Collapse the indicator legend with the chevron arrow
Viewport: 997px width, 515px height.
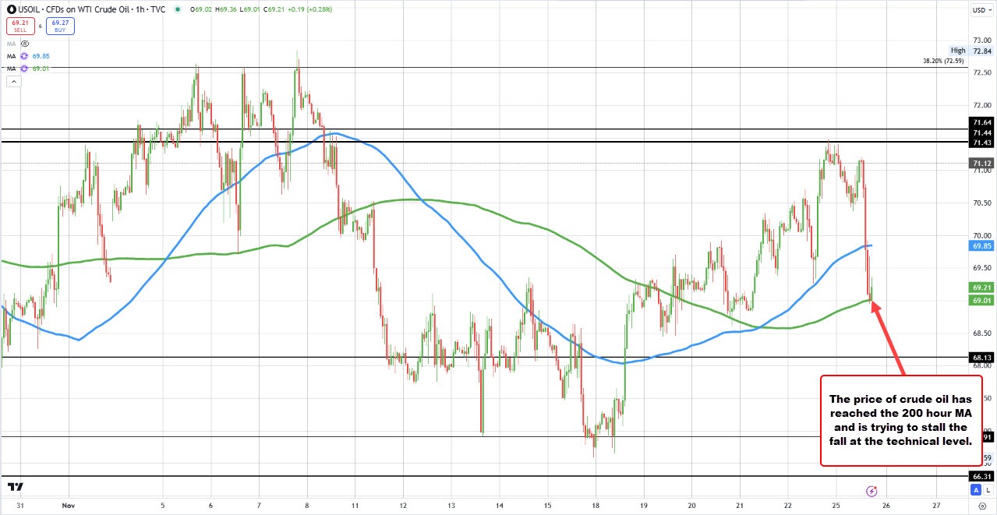click(x=13, y=81)
